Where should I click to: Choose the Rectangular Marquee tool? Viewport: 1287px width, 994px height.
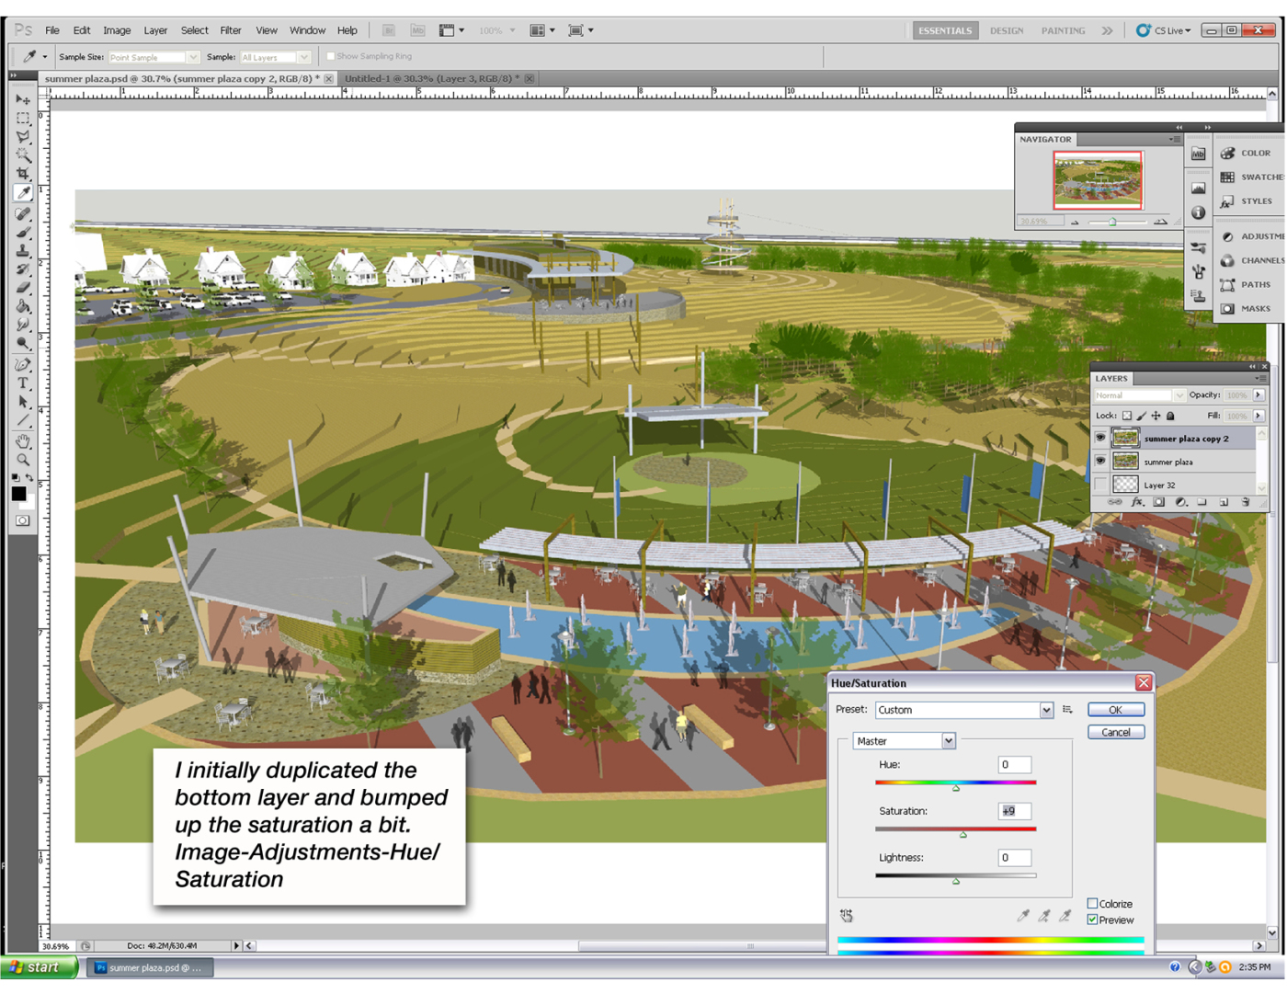tap(23, 119)
